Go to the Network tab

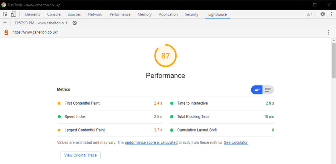pos(95,14)
